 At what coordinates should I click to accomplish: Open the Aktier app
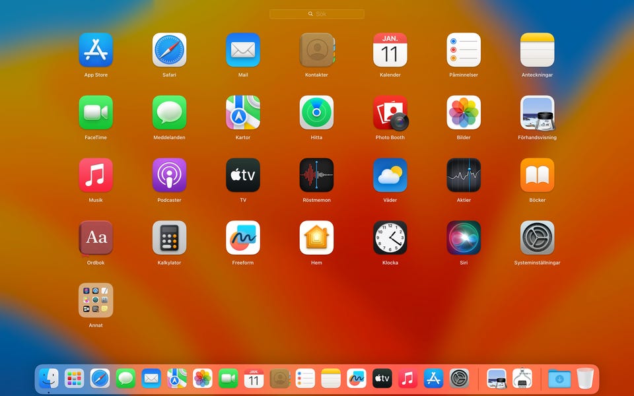coord(464,175)
